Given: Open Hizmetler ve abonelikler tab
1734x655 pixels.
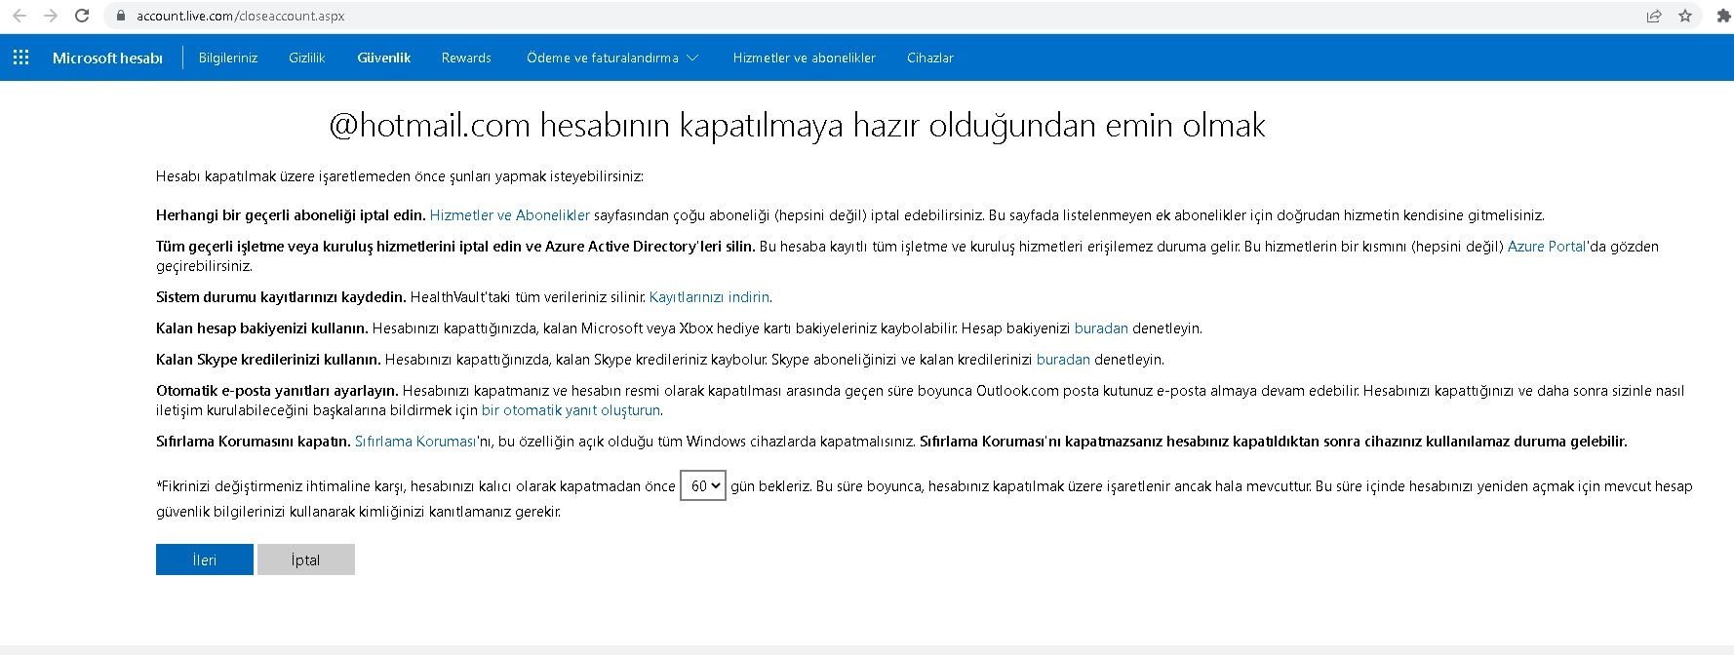Looking at the screenshot, I should tap(805, 58).
